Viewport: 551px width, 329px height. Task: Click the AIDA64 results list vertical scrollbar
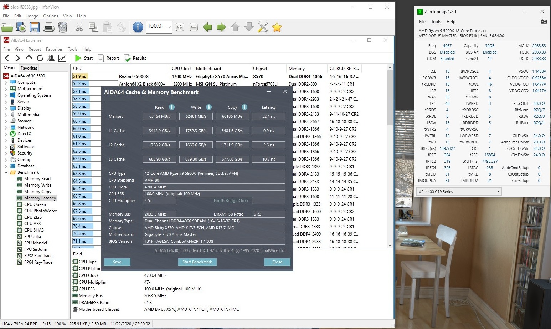tap(390, 156)
